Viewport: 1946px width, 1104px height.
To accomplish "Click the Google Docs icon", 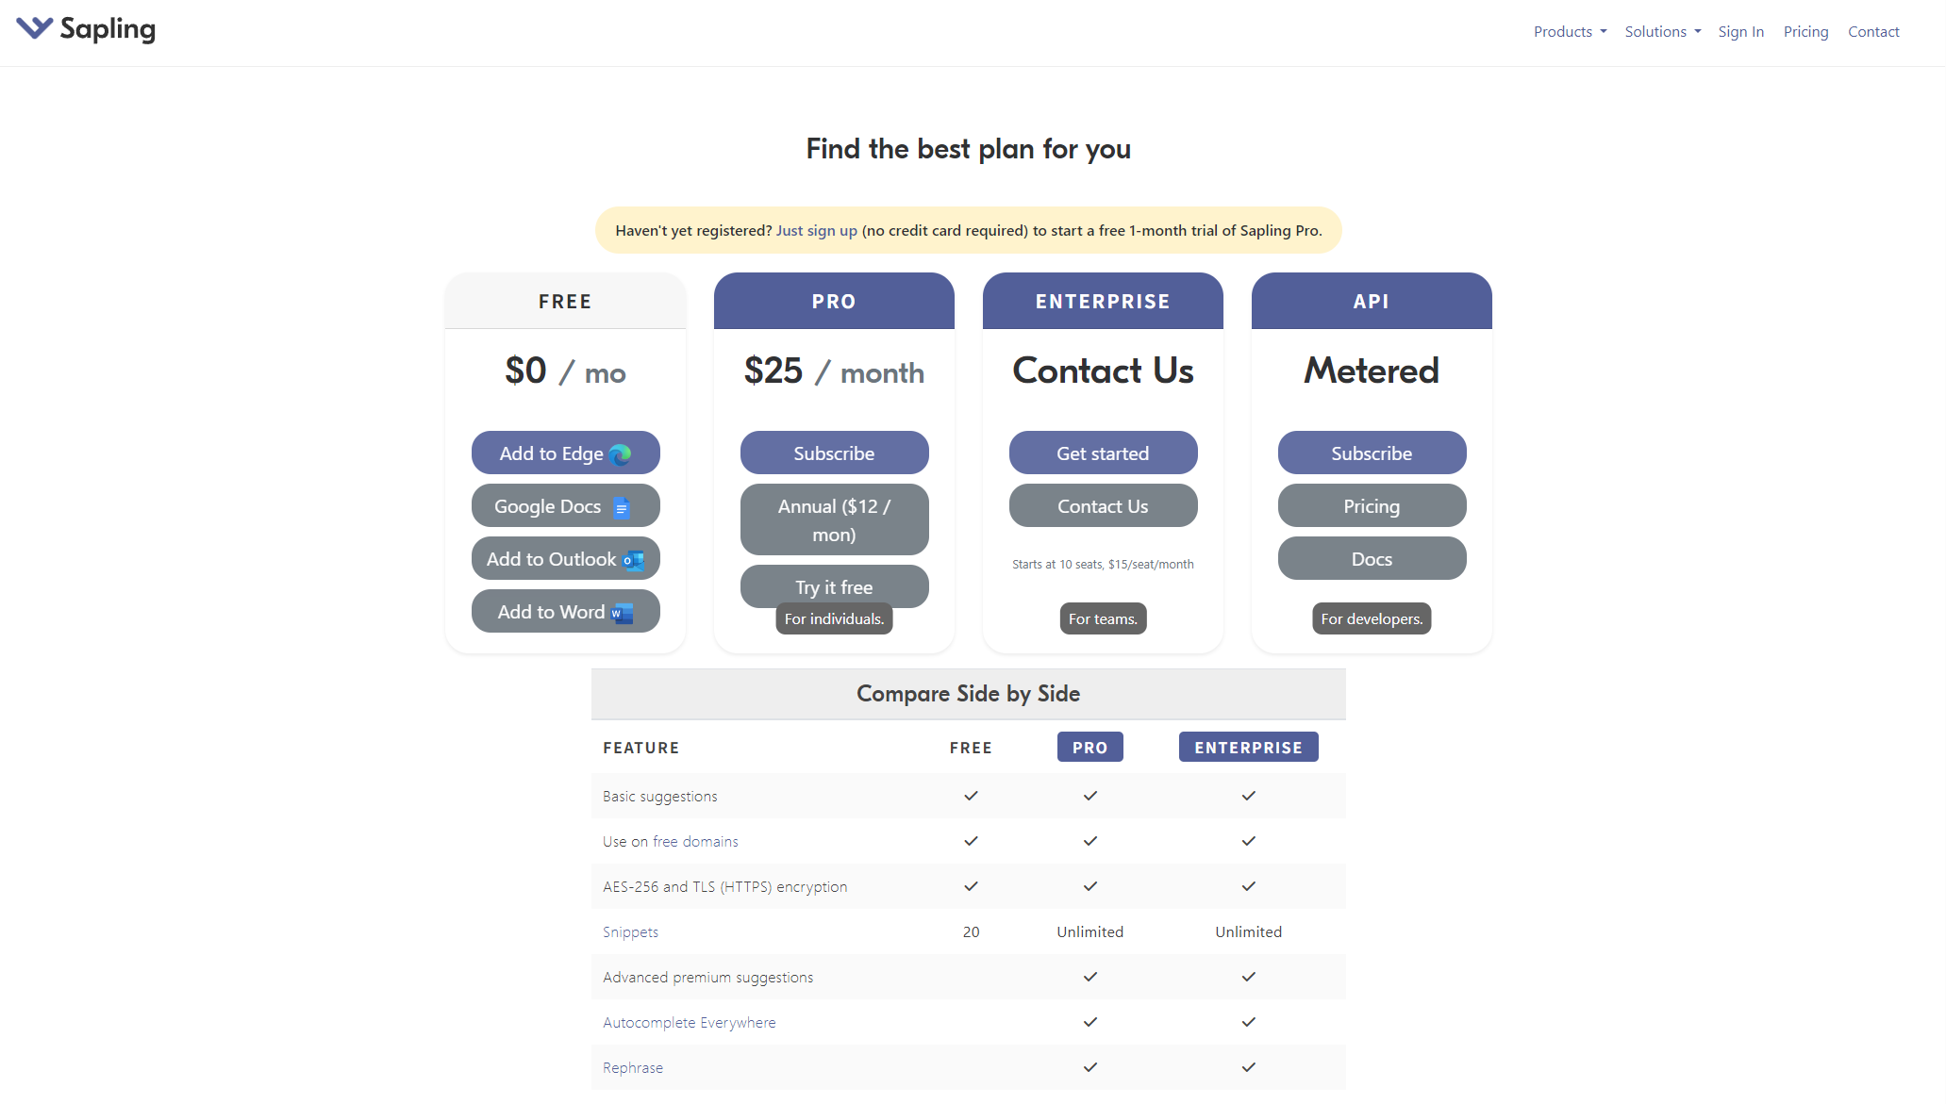I will point(621,508).
